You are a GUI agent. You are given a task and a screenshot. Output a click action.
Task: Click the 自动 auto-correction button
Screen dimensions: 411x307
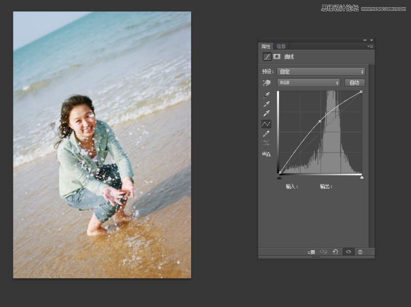click(x=354, y=82)
